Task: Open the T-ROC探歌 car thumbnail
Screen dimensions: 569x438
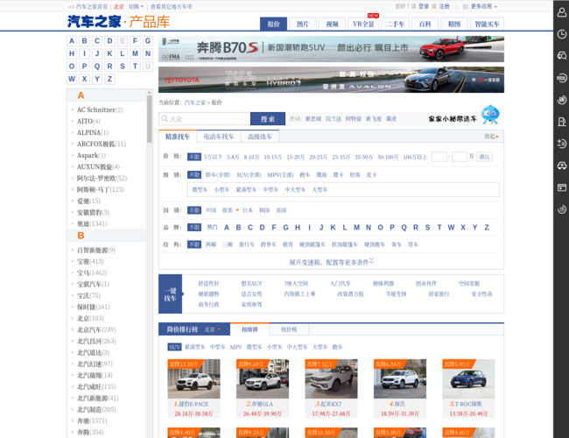Action: pos(468,378)
